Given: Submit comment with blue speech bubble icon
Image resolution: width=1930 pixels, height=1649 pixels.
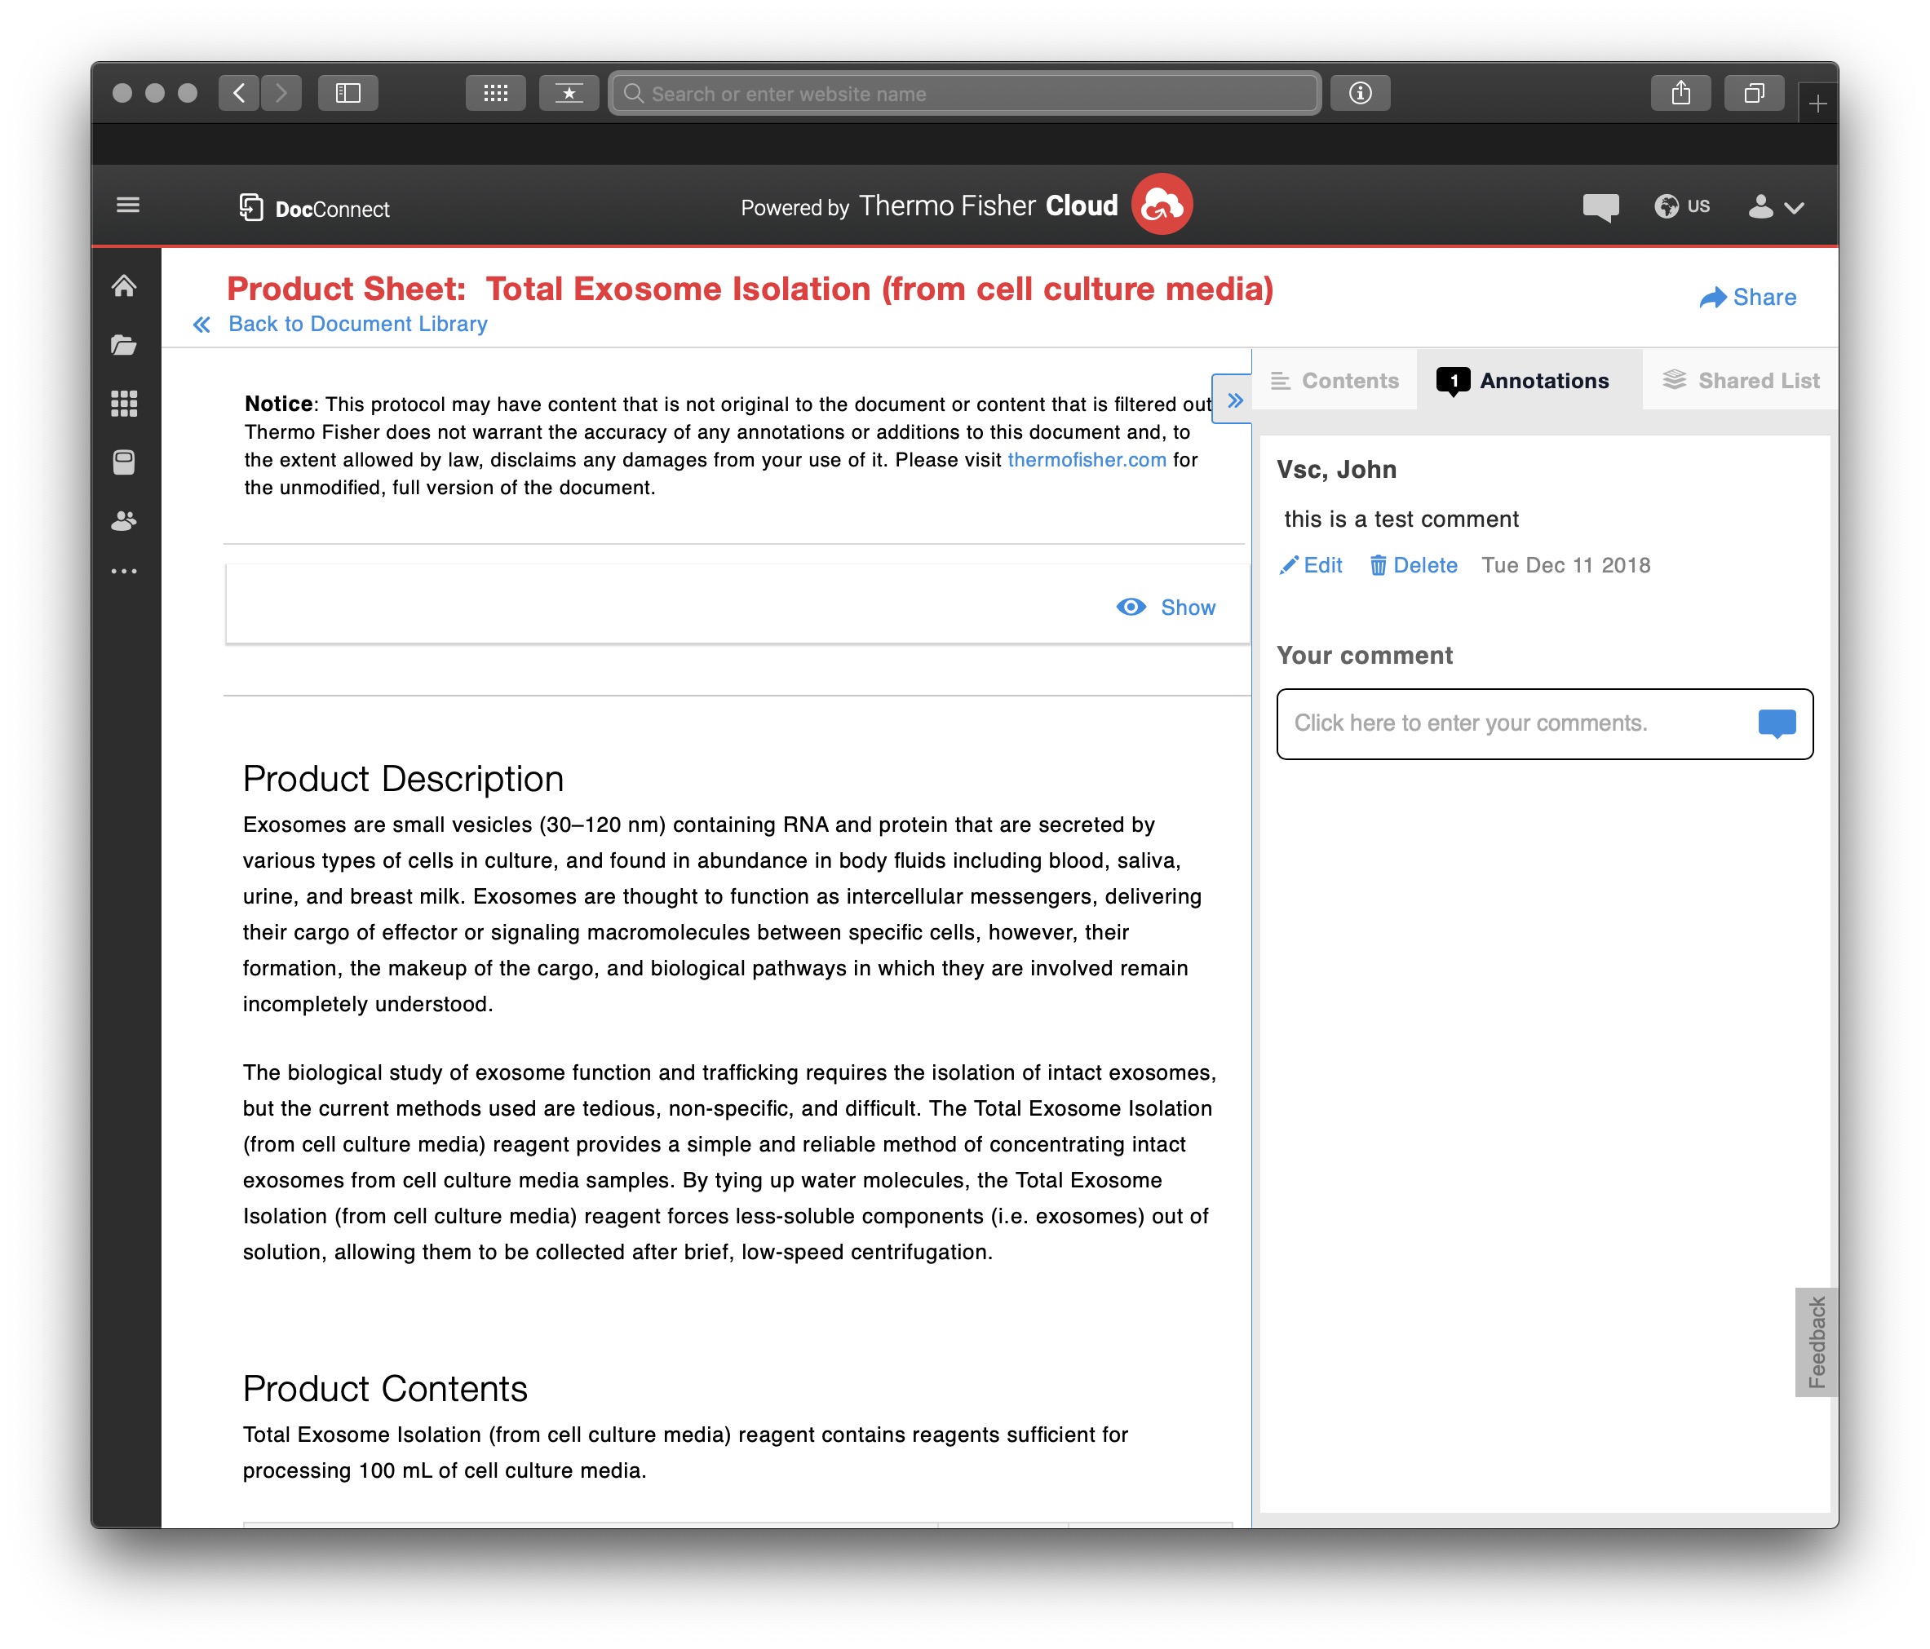Looking at the screenshot, I should click(x=1775, y=723).
